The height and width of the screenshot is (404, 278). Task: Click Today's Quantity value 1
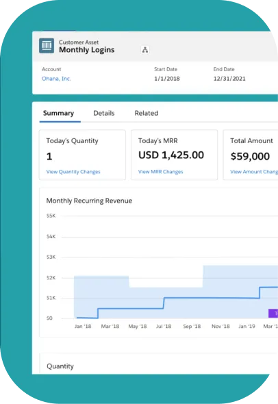pos(49,156)
